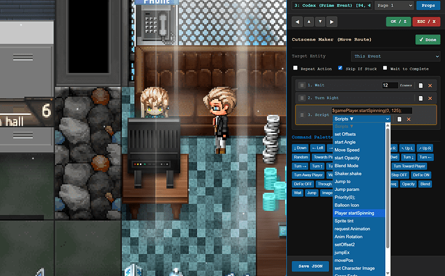The width and height of the screenshot is (445, 276).
Task: Add the DirFix ON command
Action: pyautogui.click(x=421, y=175)
